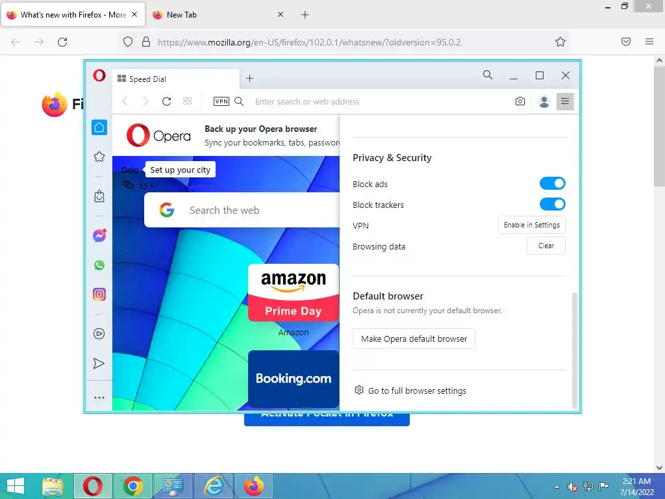Click Firefox site padlock icon
This screenshot has width=665, height=499.
pos(146,42)
